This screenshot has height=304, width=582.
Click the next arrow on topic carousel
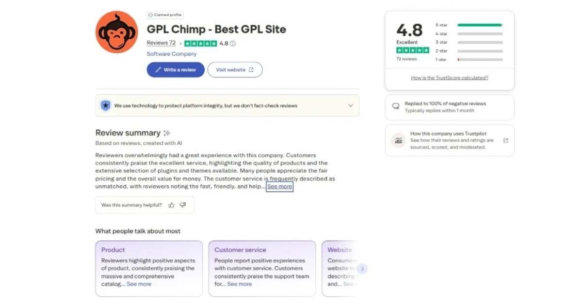click(x=362, y=269)
